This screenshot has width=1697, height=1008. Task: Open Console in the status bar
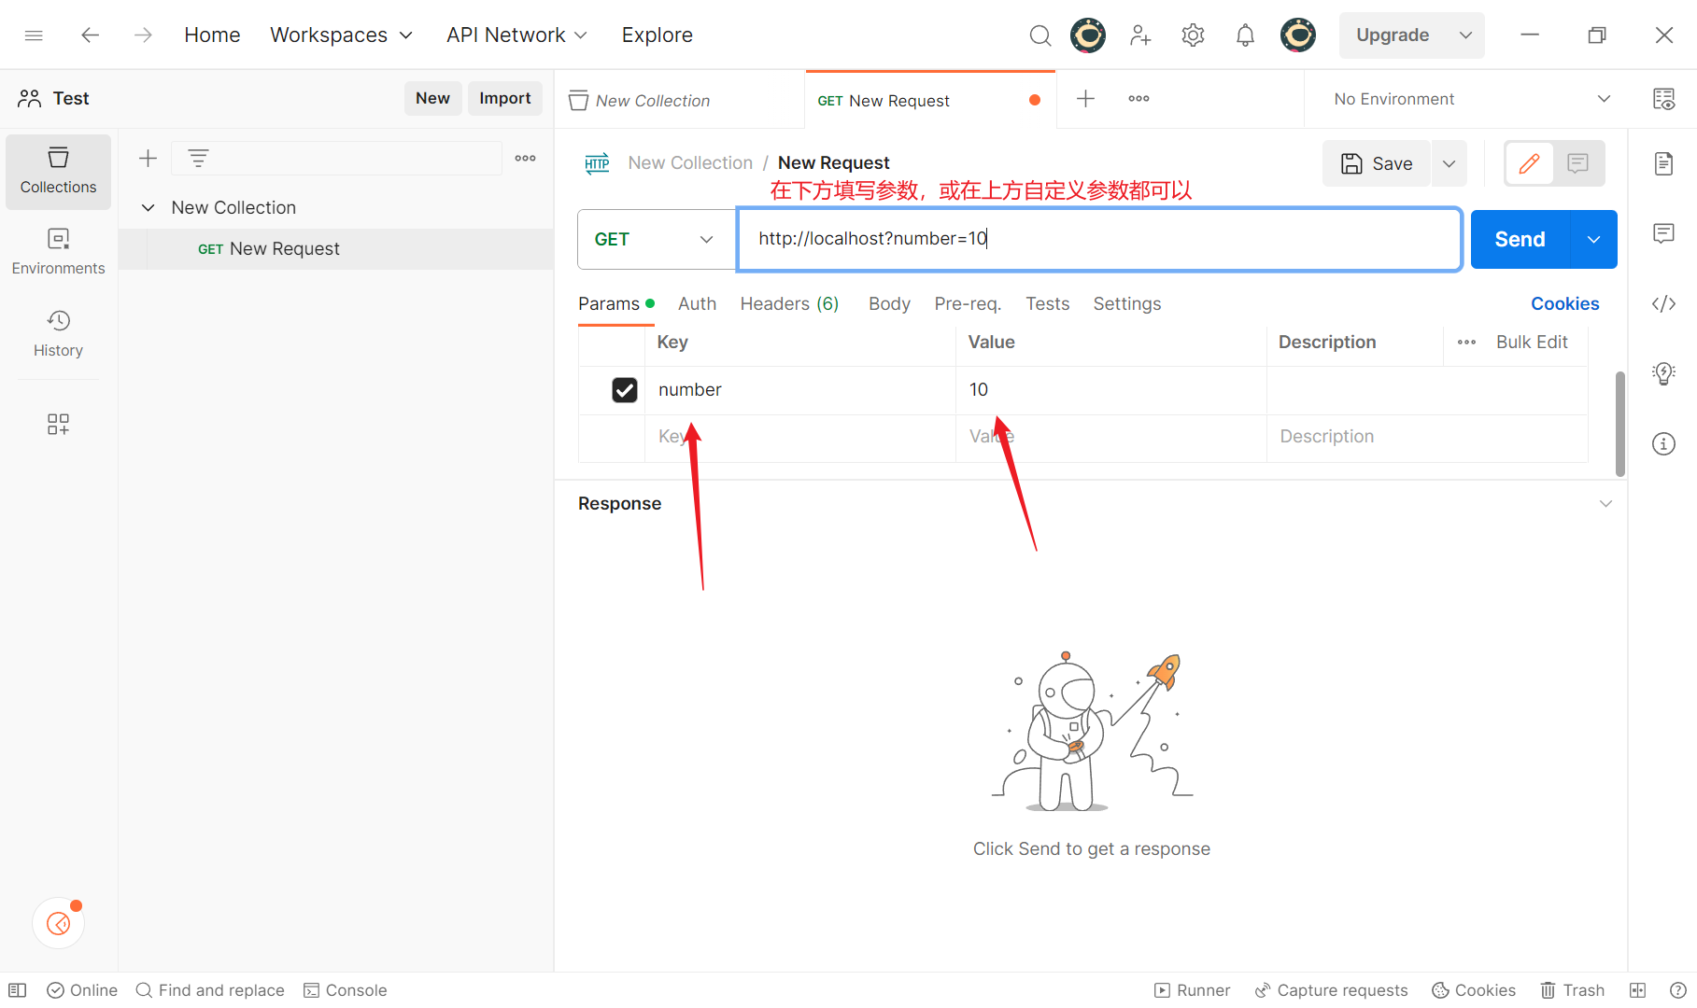[x=346, y=990]
